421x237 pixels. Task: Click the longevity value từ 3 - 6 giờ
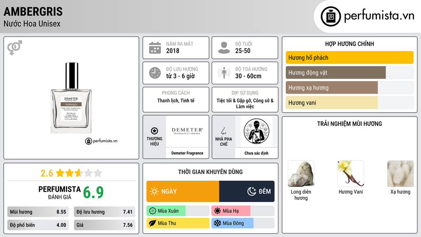[180, 76]
